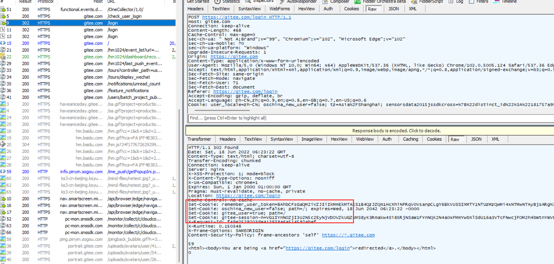The width and height of the screenshot is (554, 264).
Task: Click the image icon of session 38
Action: 3,246
